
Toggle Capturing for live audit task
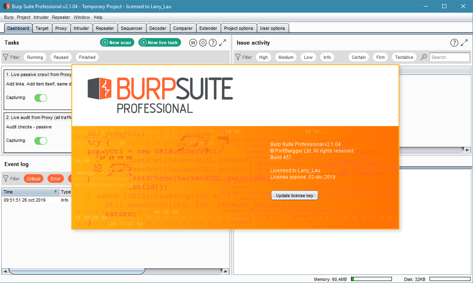(x=41, y=141)
